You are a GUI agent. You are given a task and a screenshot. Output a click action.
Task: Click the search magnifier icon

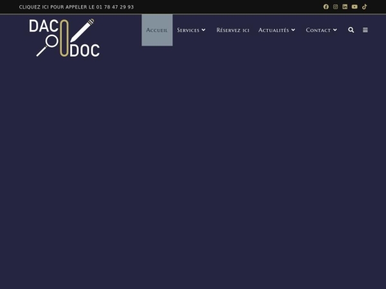351,30
